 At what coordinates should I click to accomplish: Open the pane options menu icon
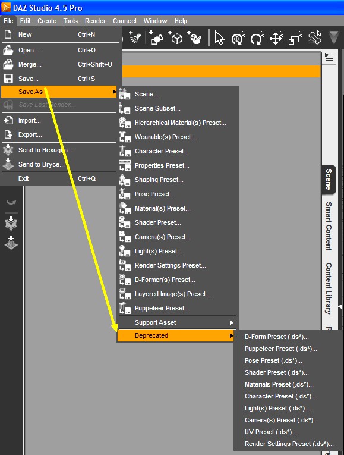[329, 57]
